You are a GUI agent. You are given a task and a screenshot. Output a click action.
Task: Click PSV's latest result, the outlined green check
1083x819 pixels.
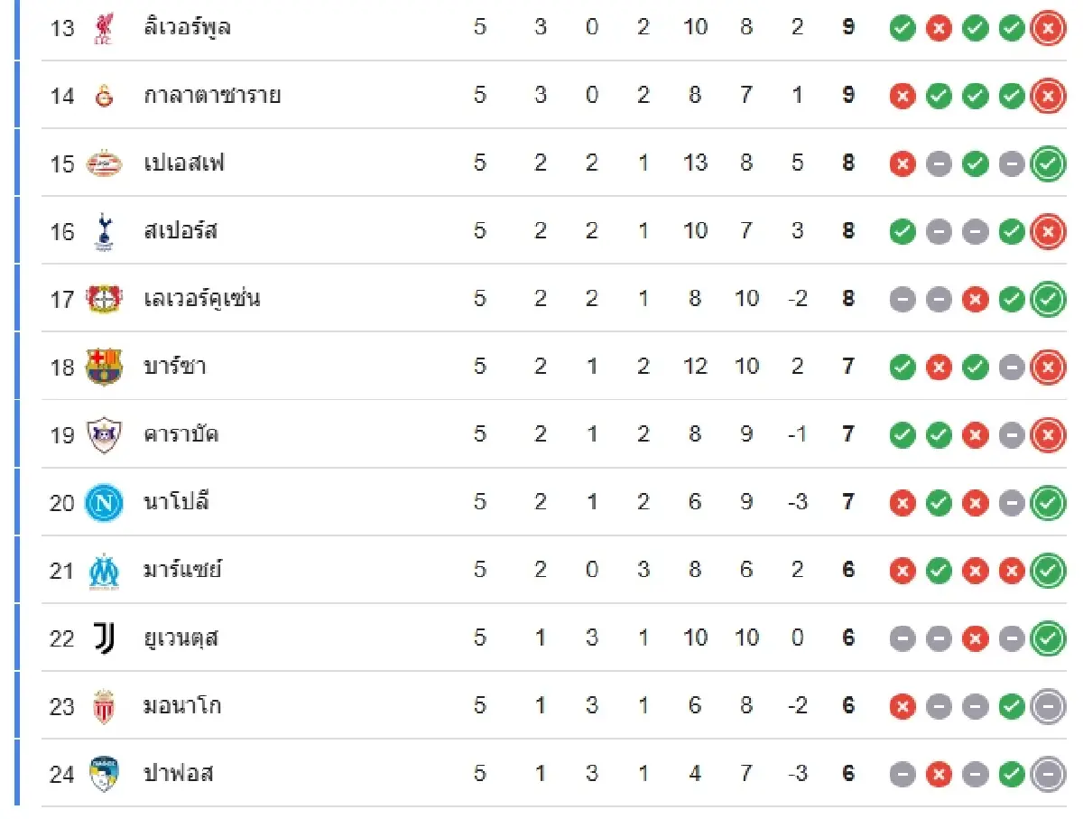click(1047, 163)
